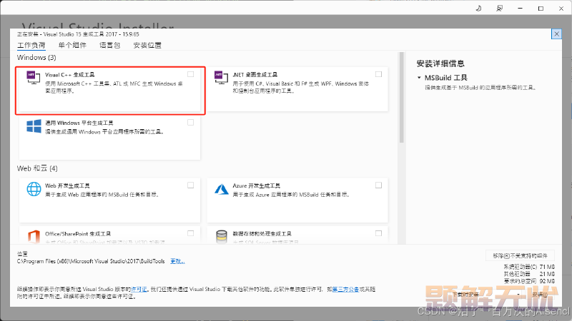
Task: Minimize the Visual Studio Installer window
Action: (521, 8)
